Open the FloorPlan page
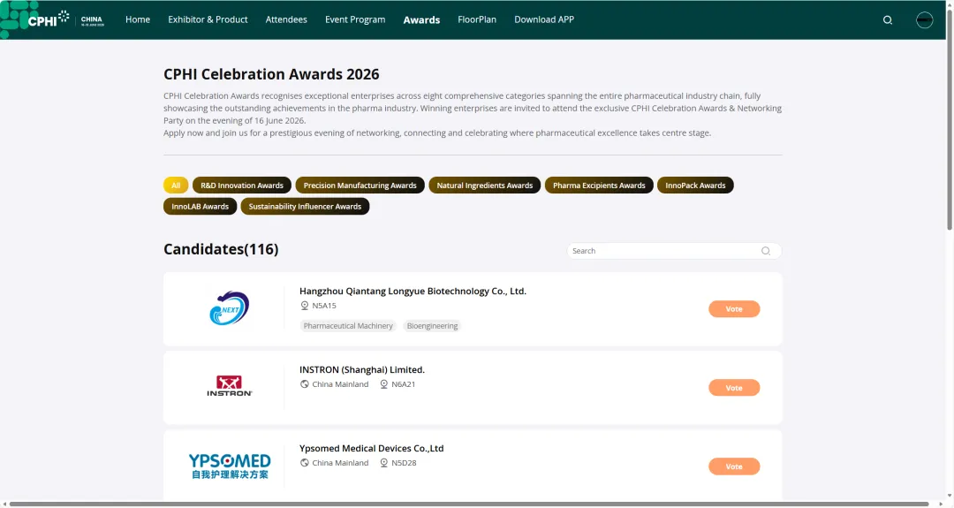Image resolution: width=954 pixels, height=508 pixels. [476, 19]
